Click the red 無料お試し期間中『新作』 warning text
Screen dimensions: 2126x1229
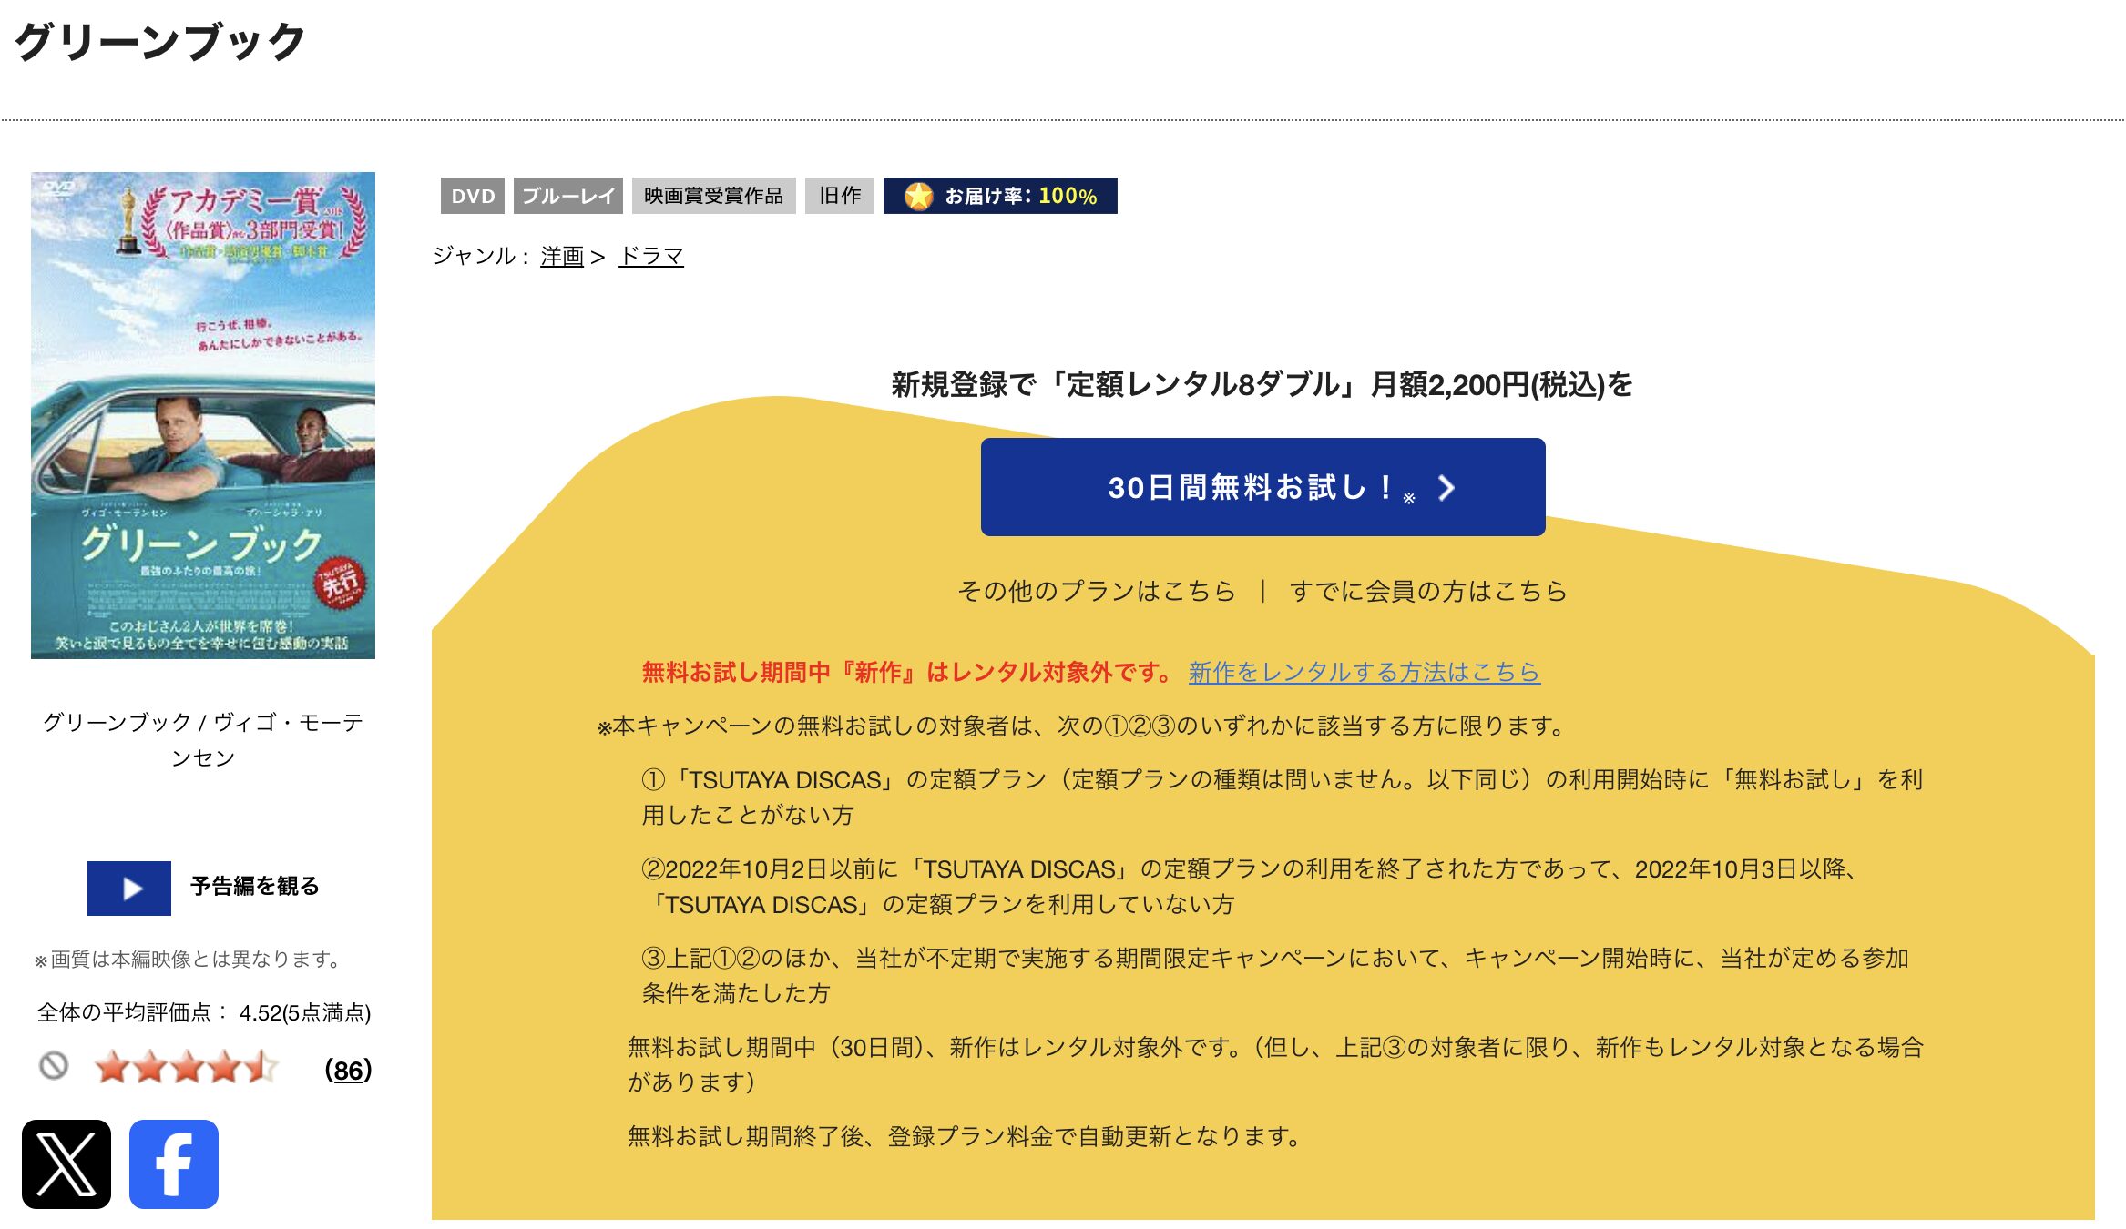[x=907, y=672]
